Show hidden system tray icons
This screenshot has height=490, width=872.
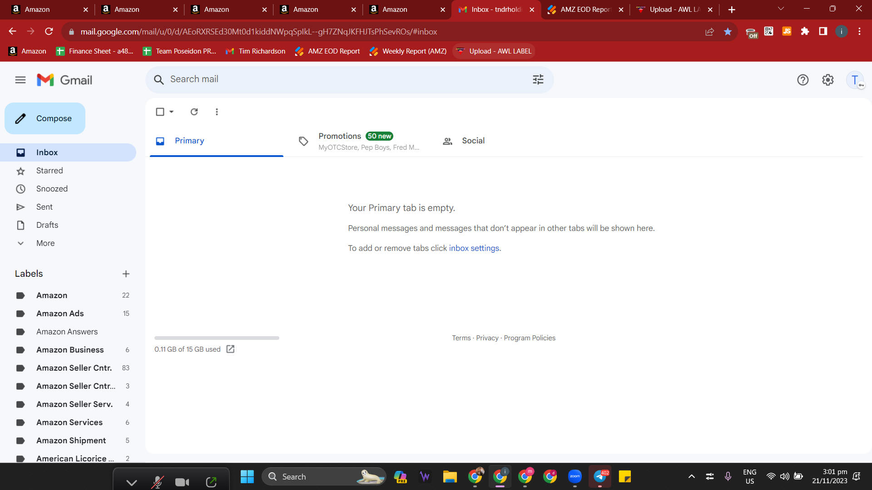(691, 477)
